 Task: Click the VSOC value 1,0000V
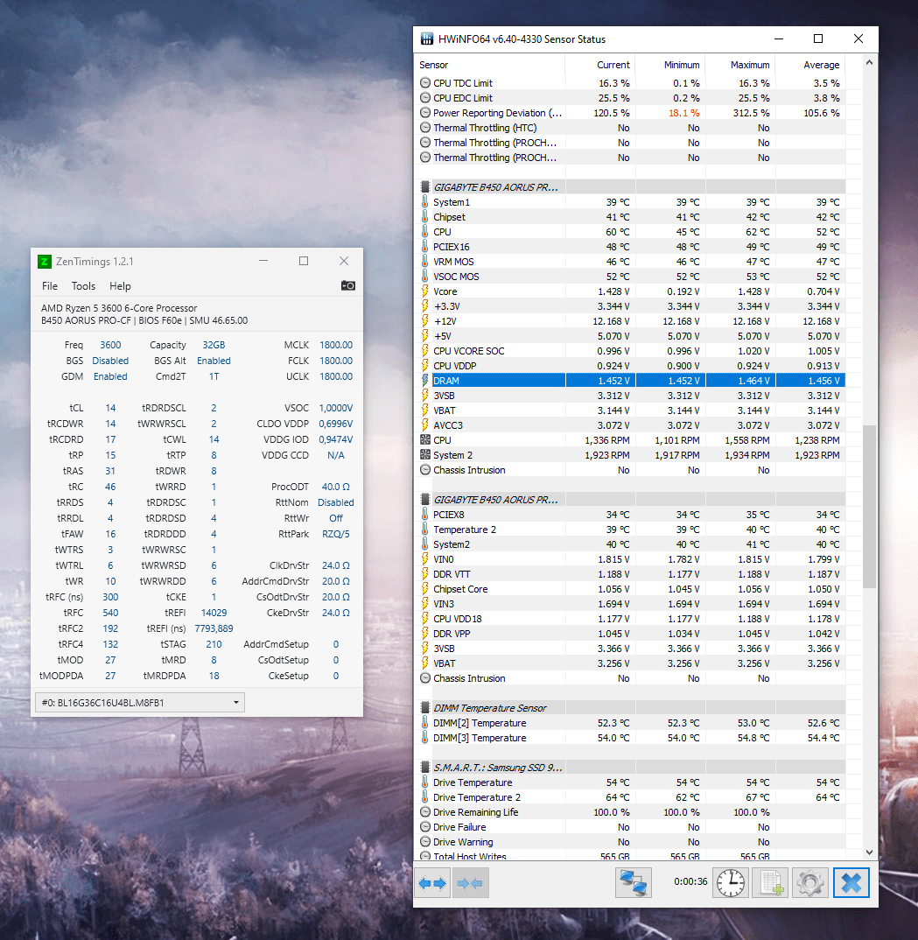tap(335, 408)
